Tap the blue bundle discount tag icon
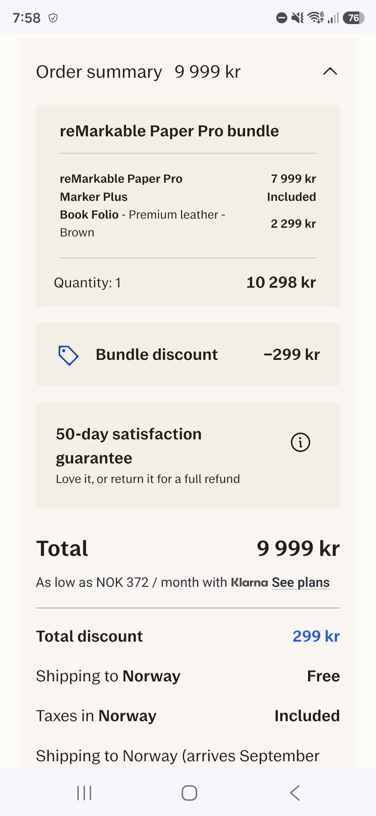The width and height of the screenshot is (376, 816). (x=68, y=355)
